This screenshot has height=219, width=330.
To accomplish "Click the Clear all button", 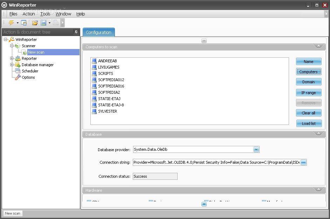I will (309, 113).
